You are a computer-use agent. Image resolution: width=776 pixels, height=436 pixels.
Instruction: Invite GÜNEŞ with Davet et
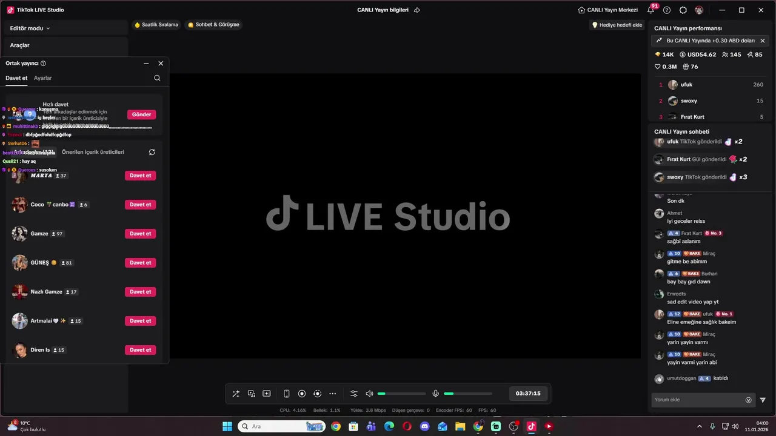coord(140,263)
